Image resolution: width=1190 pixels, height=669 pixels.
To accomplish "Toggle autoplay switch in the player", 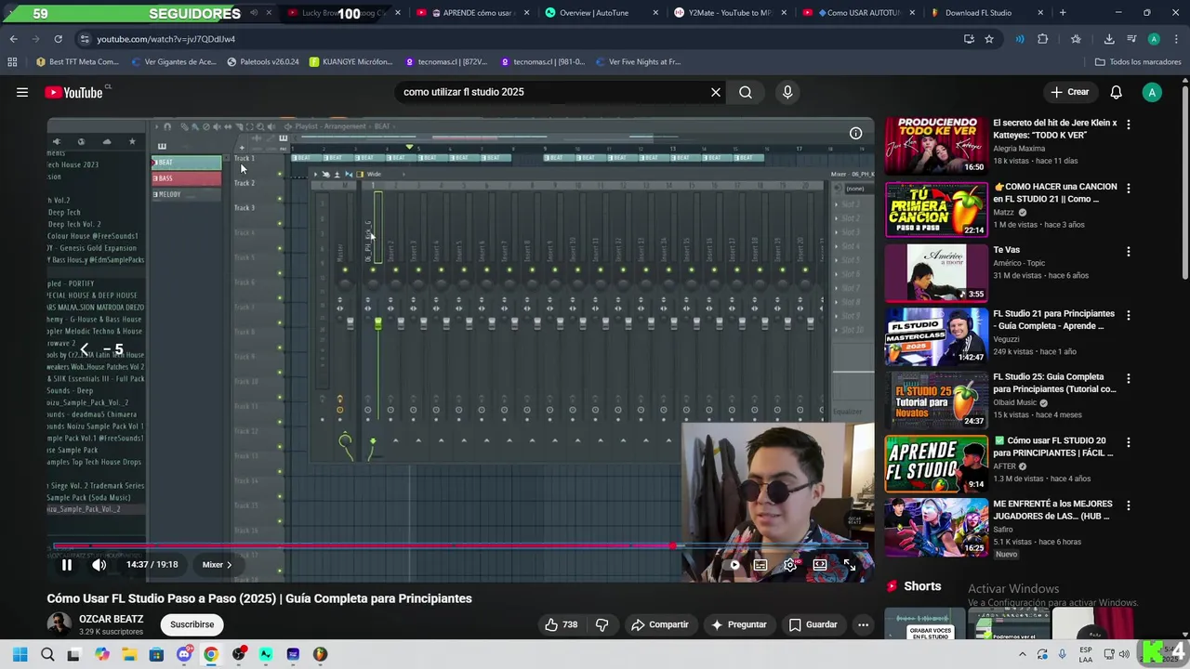I will click(734, 565).
